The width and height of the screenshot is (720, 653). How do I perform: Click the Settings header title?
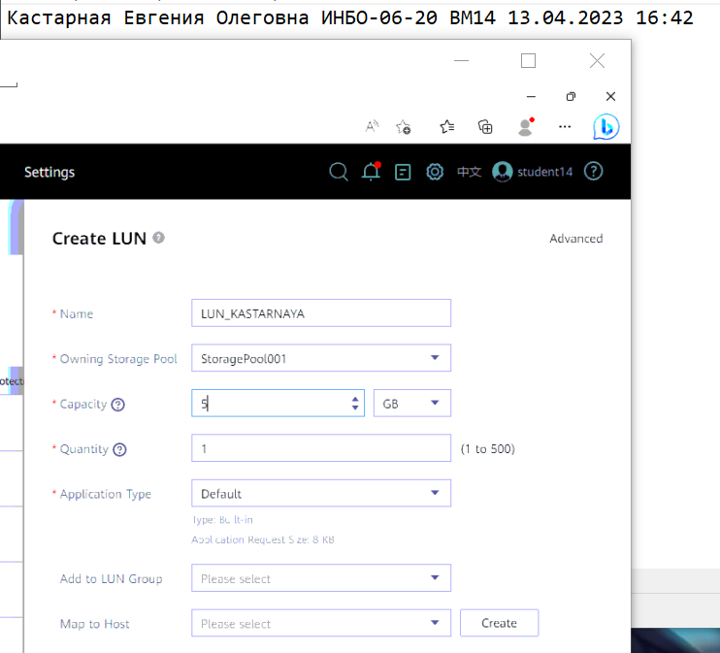coord(49,172)
